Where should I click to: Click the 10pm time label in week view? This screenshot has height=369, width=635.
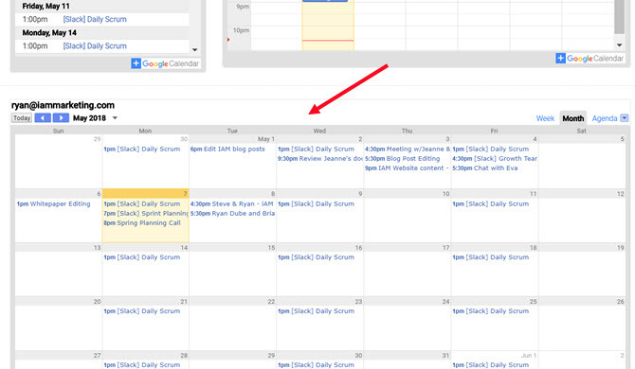point(241,30)
